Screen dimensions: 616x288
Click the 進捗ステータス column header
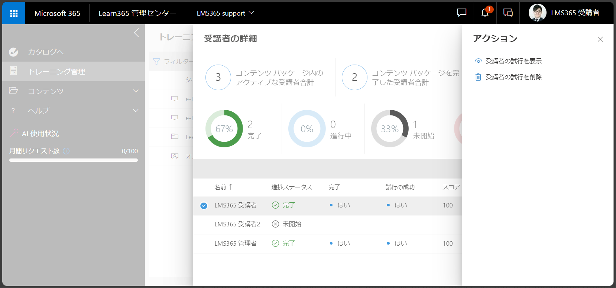292,187
